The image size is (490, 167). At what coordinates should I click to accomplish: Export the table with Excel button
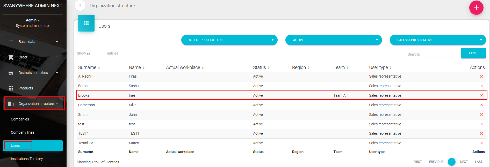(x=473, y=53)
